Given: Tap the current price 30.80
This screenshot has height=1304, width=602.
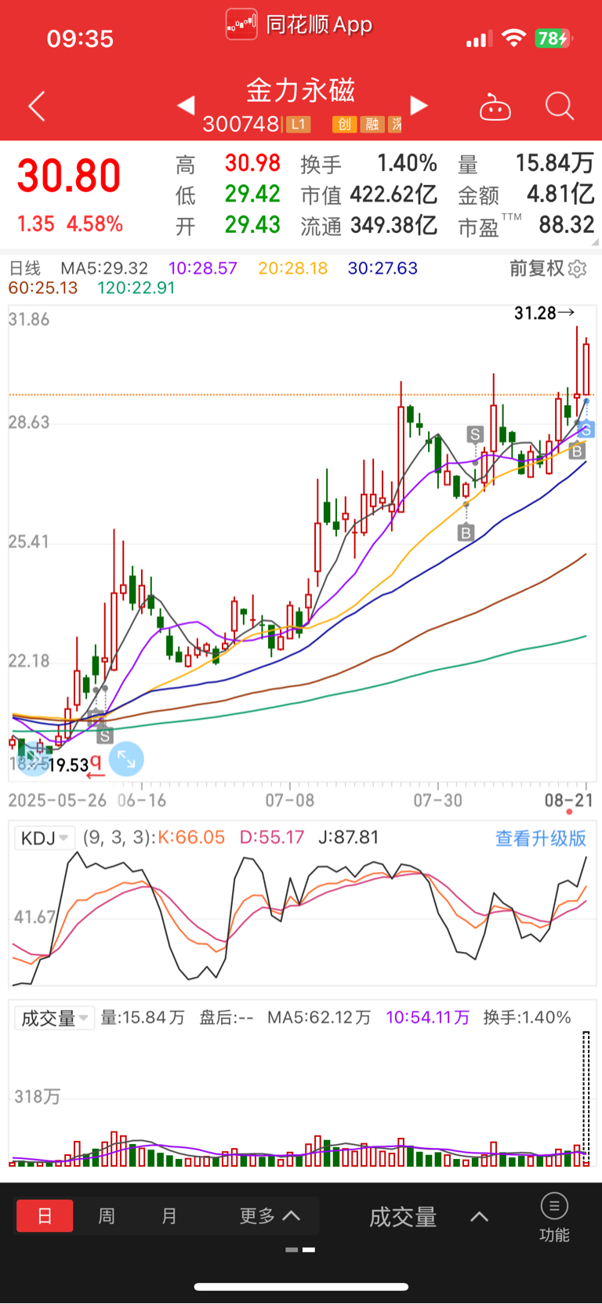Looking at the screenshot, I should 69,176.
